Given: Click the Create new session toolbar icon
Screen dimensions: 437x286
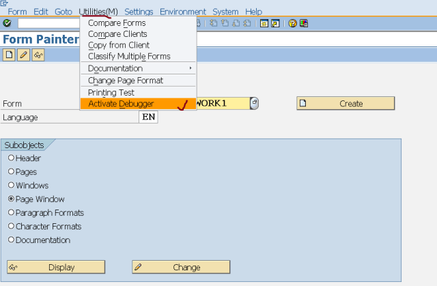Looking at the screenshot, I should [264, 23].
